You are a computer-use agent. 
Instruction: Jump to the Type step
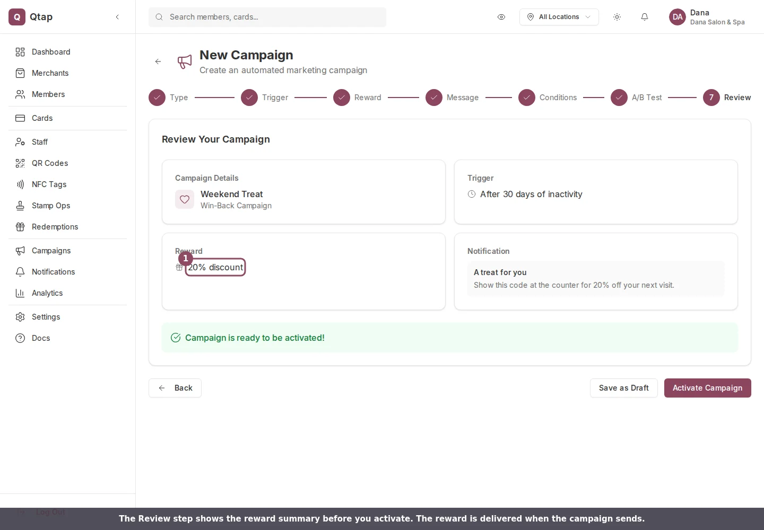pyautogui.click(x=168, y=98)
